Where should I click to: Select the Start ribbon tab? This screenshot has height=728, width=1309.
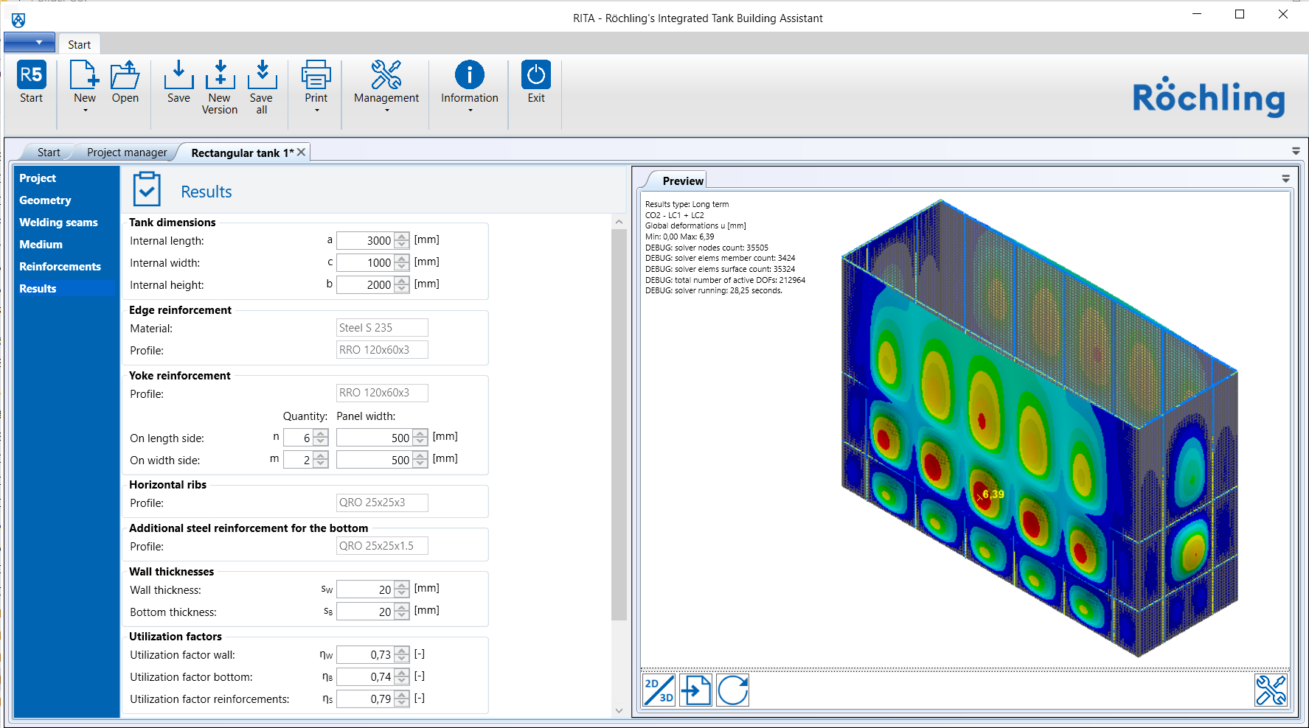point(80,44)
